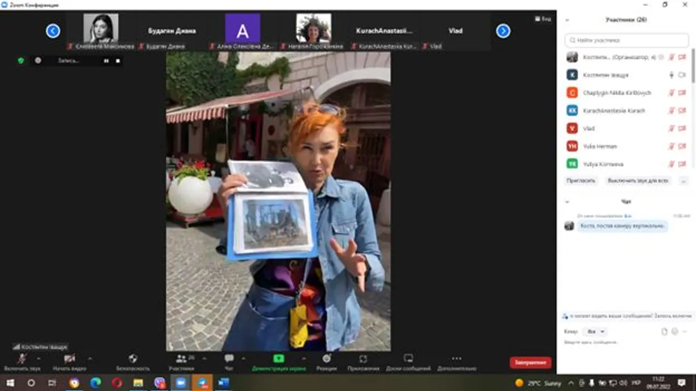Select KurachAnastasiia Kurach participant row
696x391 pixels.
click(x=627, y=111)
